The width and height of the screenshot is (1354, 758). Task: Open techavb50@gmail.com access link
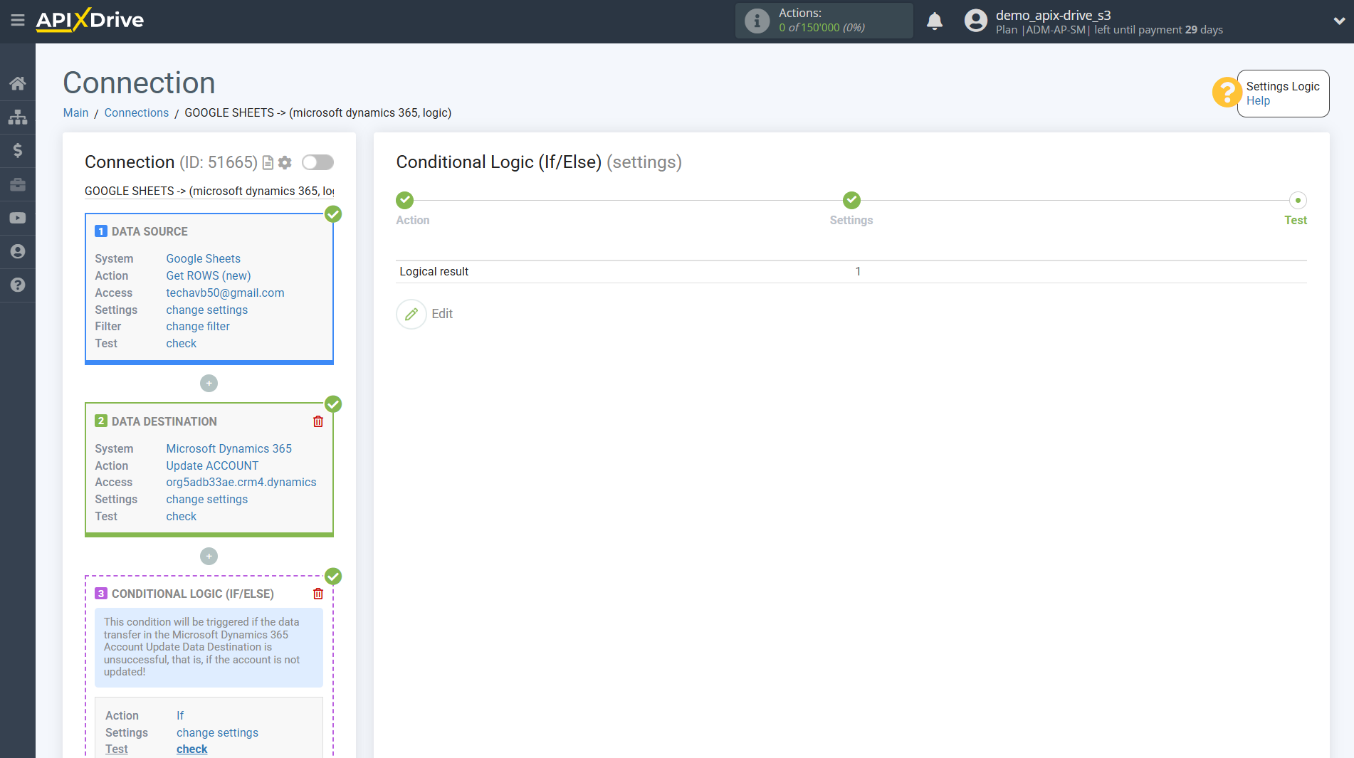coord(225,293)
